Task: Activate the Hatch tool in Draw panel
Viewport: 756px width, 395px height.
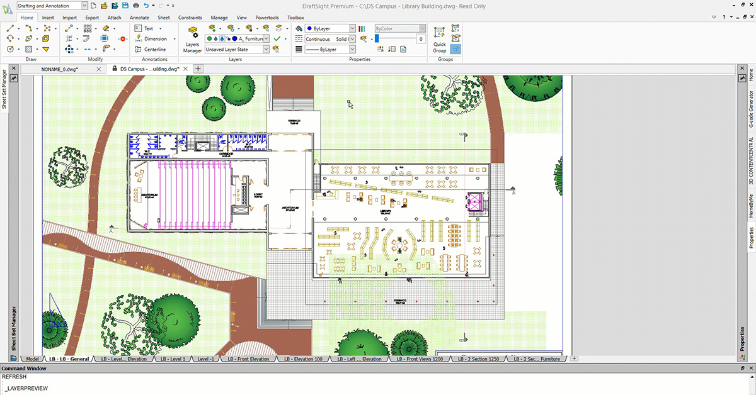Action: point(29,49)
